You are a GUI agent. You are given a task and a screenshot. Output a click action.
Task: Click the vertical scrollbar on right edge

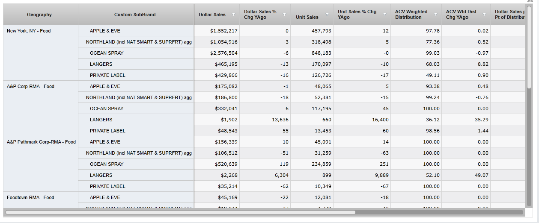tap(529, 47)
